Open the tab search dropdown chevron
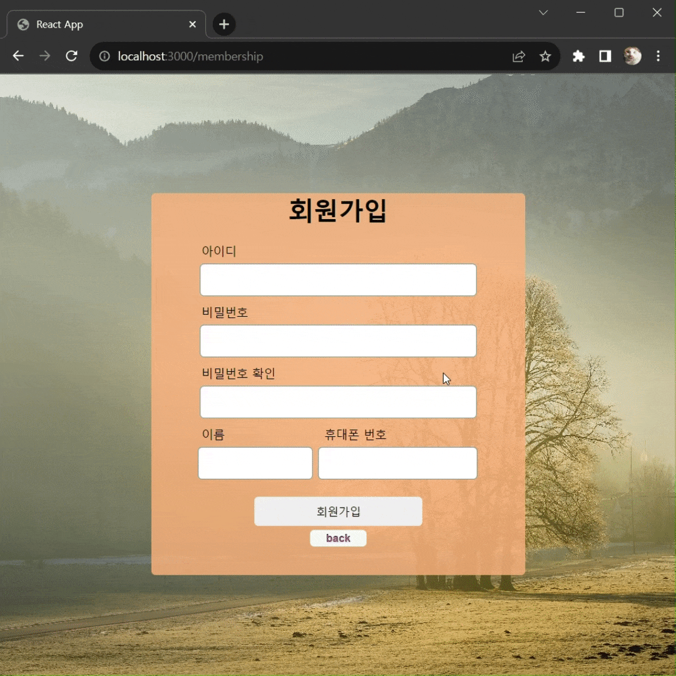The height and width of the screenshot is (676, 676). coord(543,13)
